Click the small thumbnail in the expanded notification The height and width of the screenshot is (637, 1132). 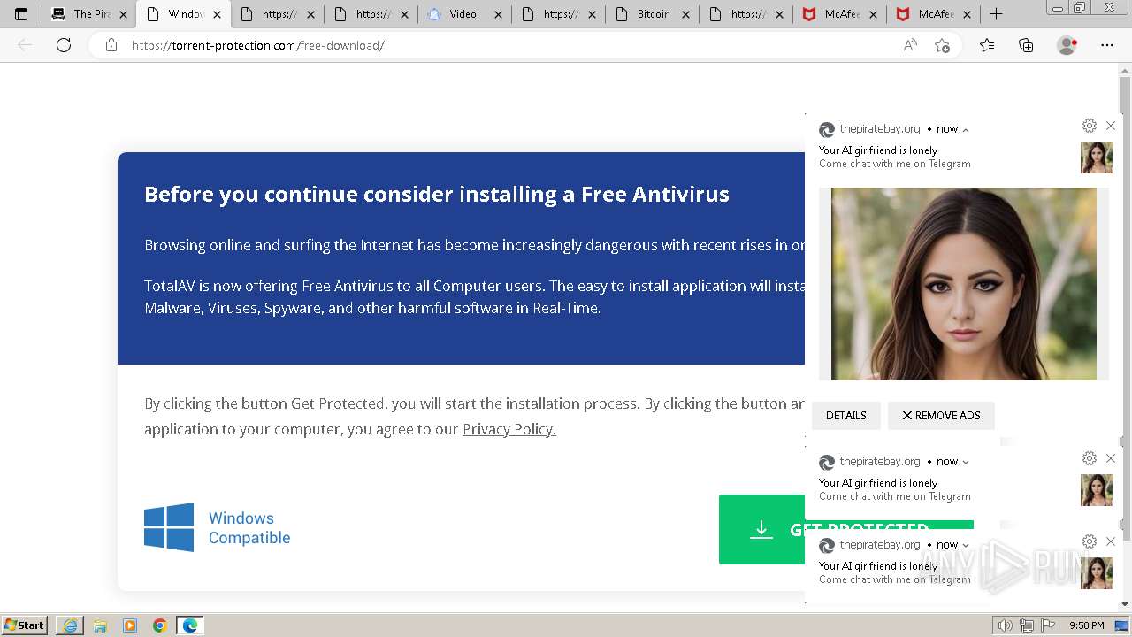coord(1097,157)
